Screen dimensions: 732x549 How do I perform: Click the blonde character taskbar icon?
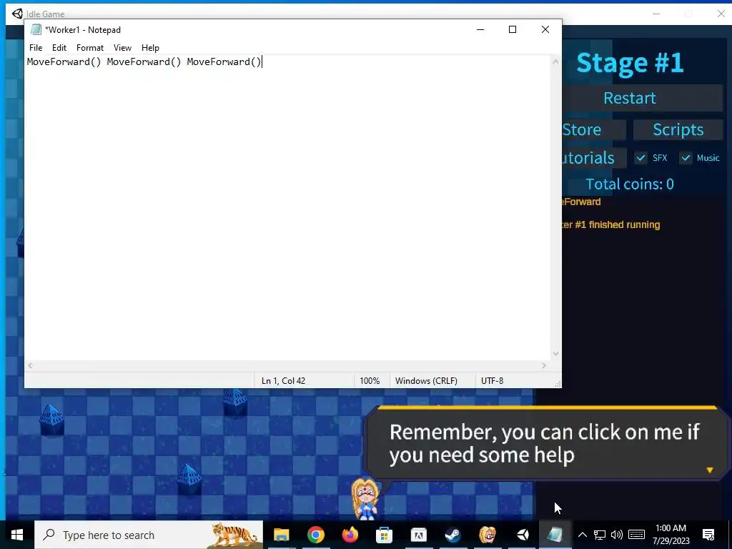(x=488, y=535)
